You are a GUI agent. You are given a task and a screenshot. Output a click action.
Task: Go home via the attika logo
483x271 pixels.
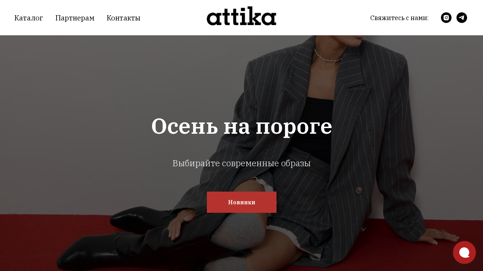point(241,16)
